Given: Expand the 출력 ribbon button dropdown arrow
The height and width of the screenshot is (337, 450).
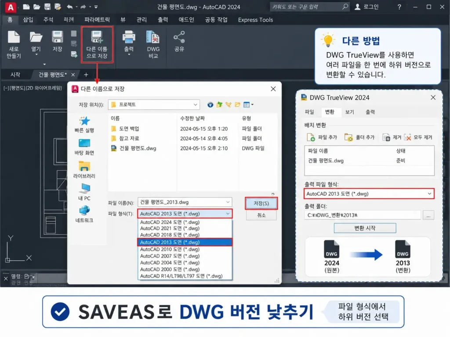Looking at the screenshot, I should click(129, 54).
